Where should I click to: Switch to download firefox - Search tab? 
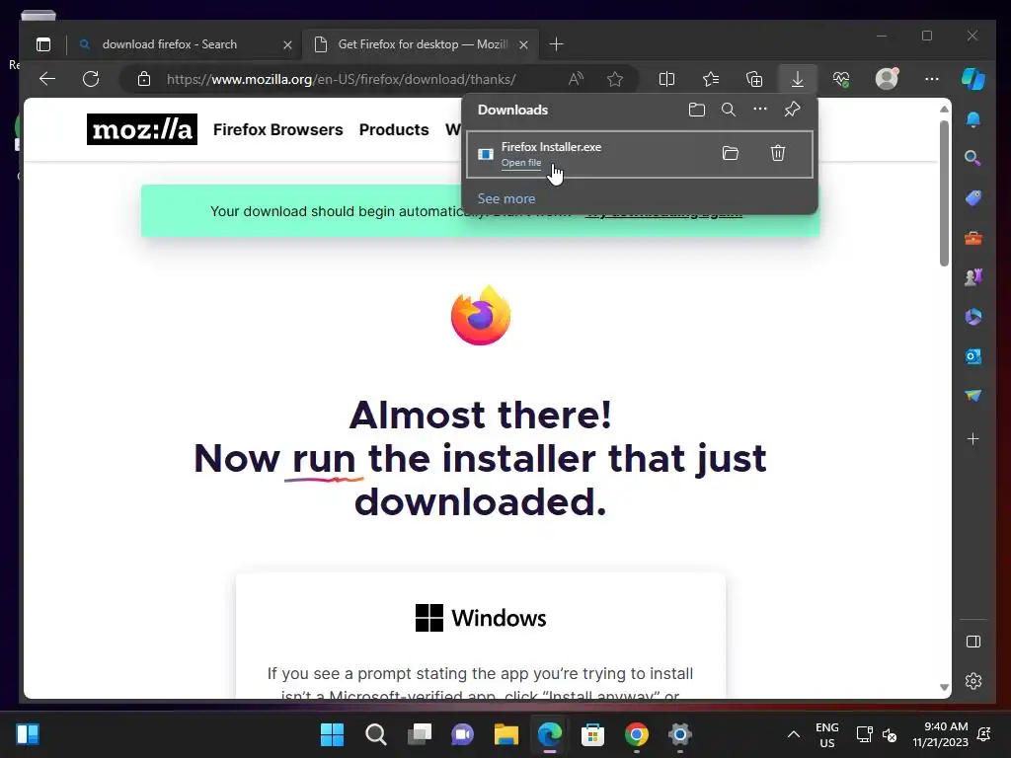coord(170,44)
